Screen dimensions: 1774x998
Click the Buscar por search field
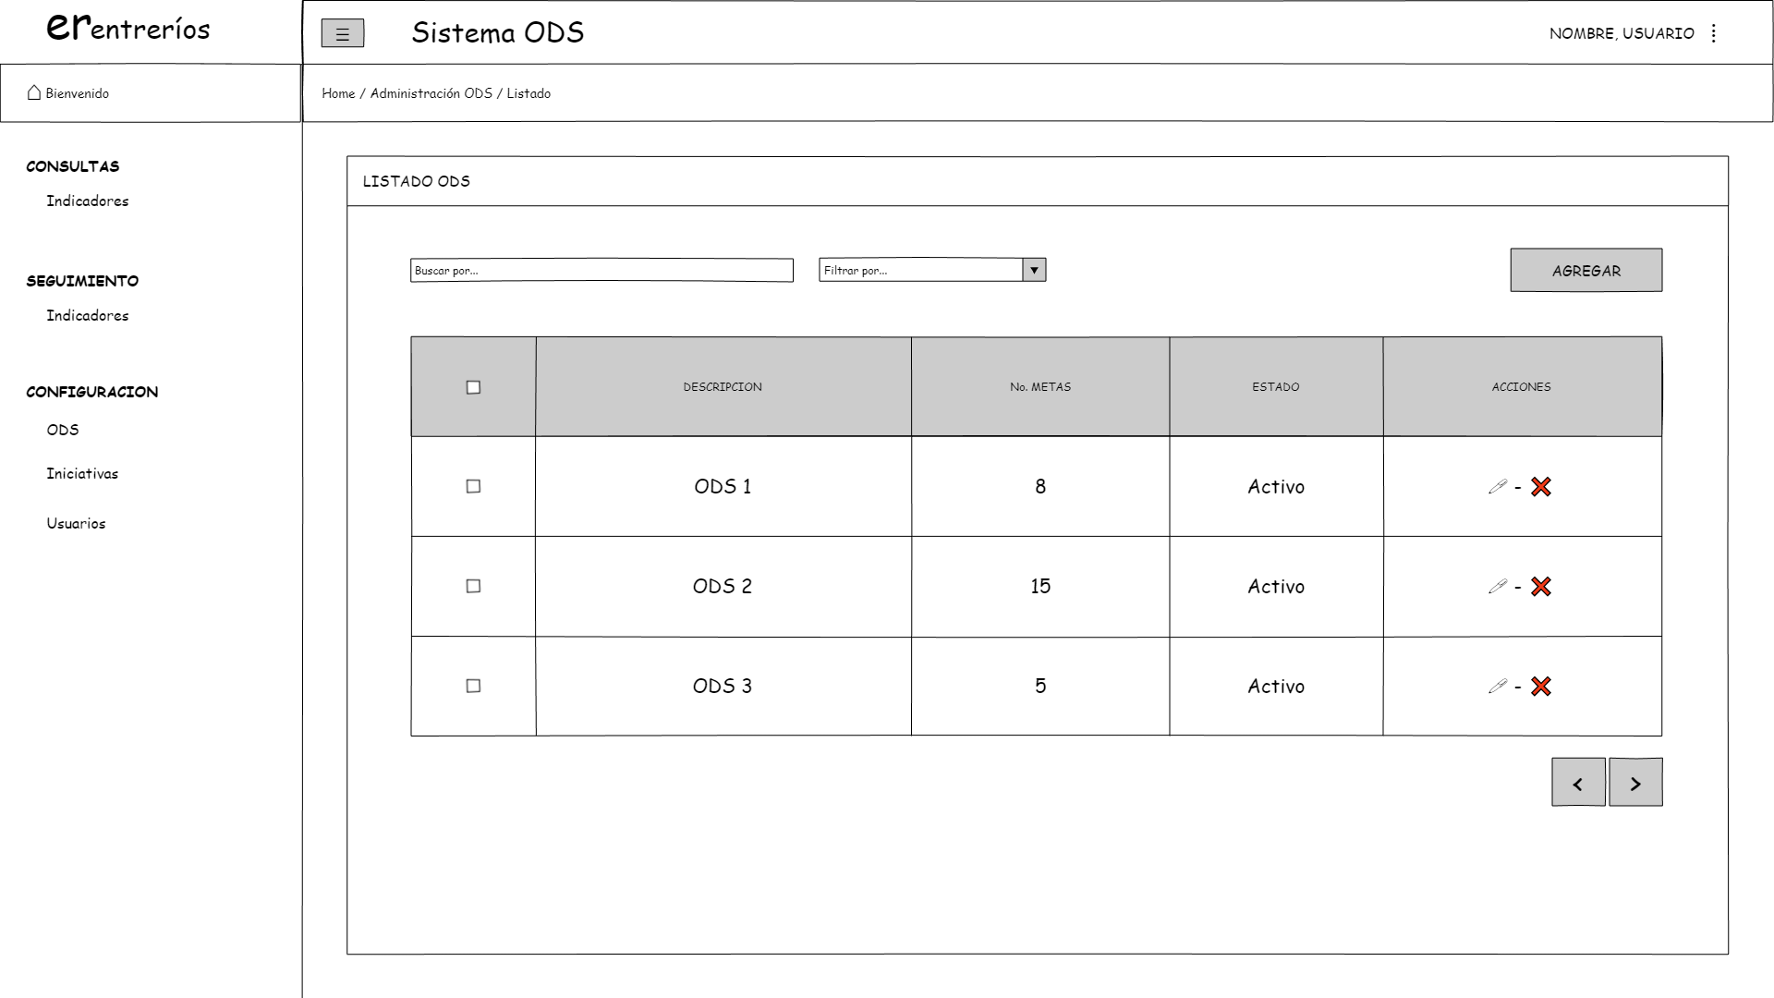pyautogui.click(x=601, y=270)
